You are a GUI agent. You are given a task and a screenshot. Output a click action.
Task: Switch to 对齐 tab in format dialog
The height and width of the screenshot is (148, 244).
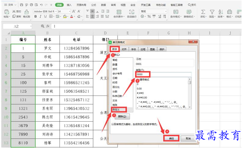[x=124, y=49]
